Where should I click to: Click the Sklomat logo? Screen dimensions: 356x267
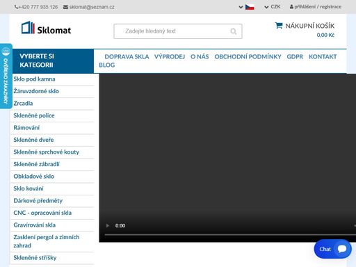pyautogui.click(x=46, y=28)
